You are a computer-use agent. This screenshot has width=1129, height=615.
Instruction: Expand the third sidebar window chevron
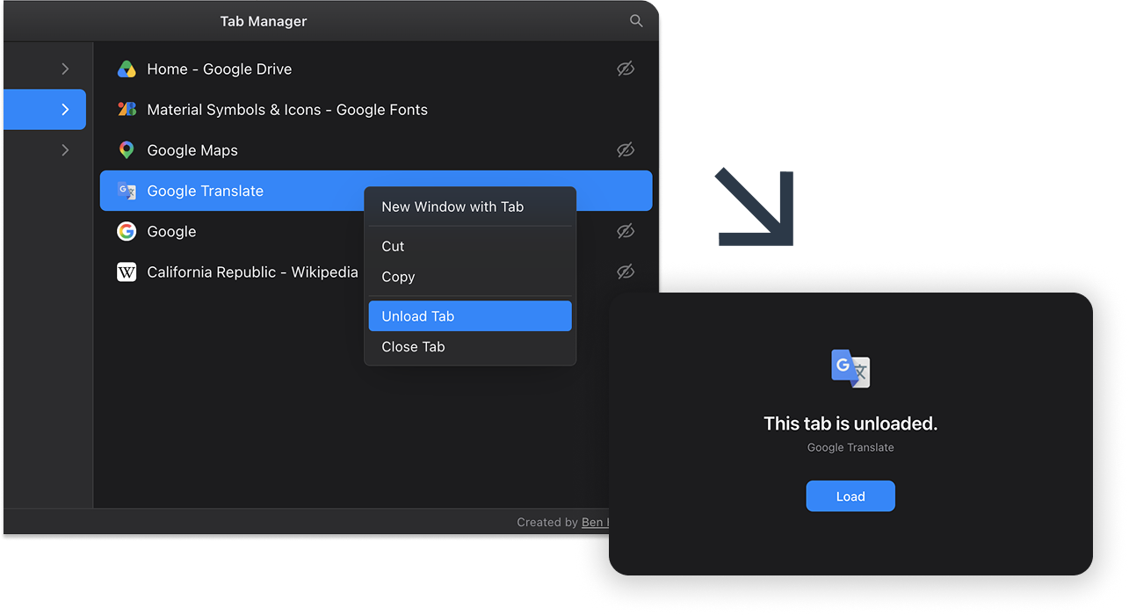pos(65,150)
